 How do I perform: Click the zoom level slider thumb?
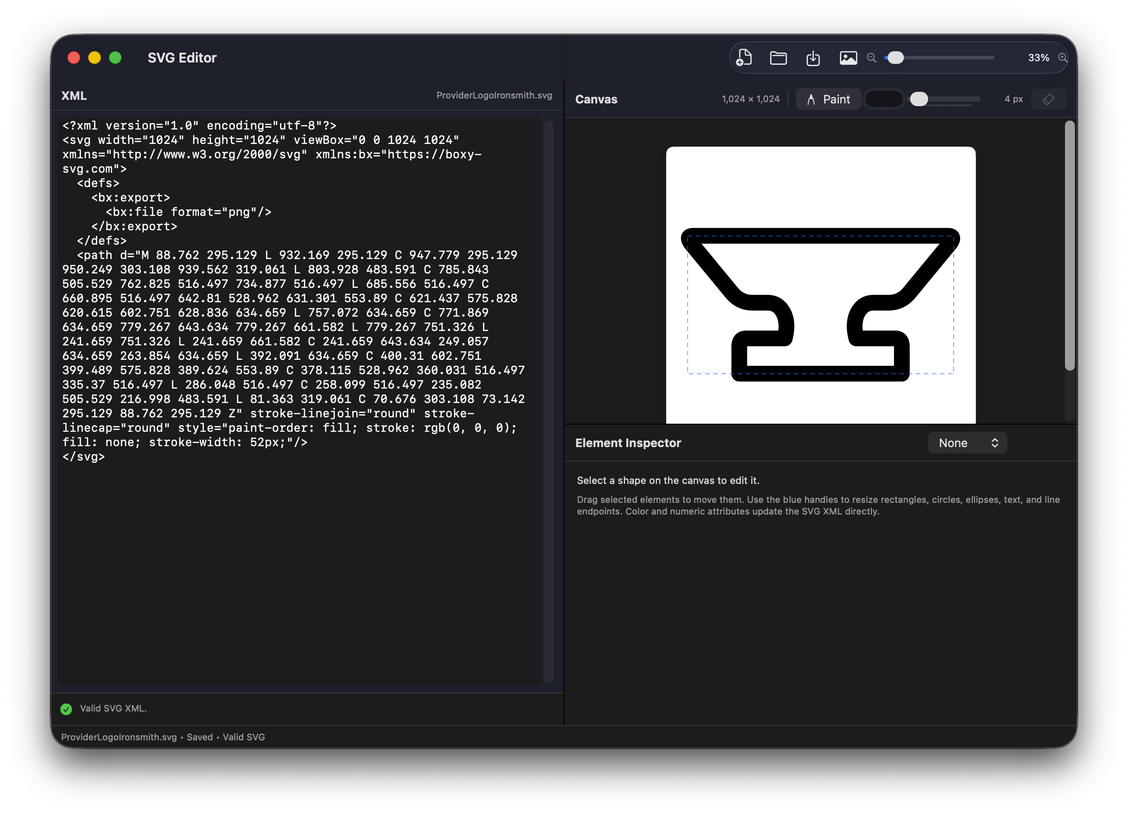[x=895, y=58]
